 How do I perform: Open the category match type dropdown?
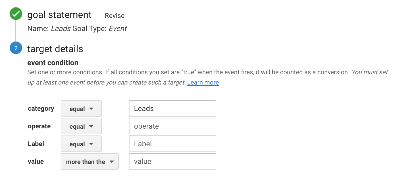[x=81, y=108]
